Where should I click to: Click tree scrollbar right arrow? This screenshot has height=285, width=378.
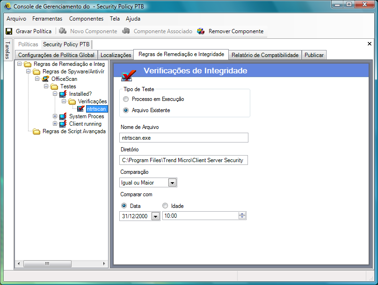pyautogui.click(x=104, y=264)
